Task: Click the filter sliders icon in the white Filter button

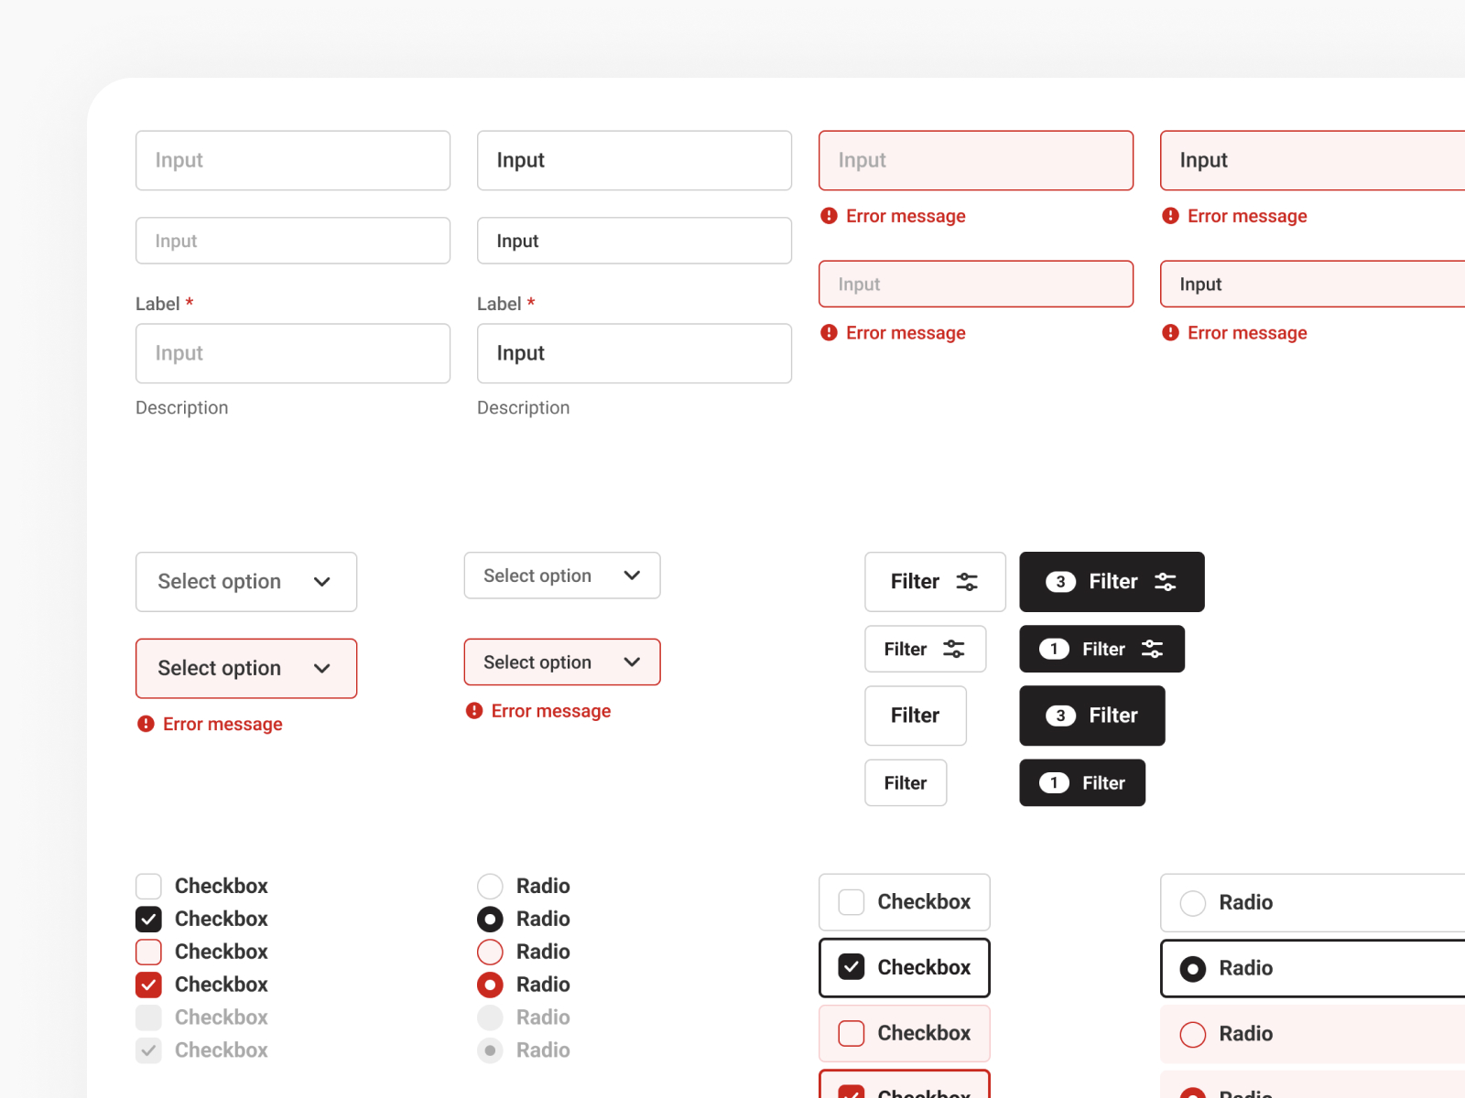Action: point(965,581)
